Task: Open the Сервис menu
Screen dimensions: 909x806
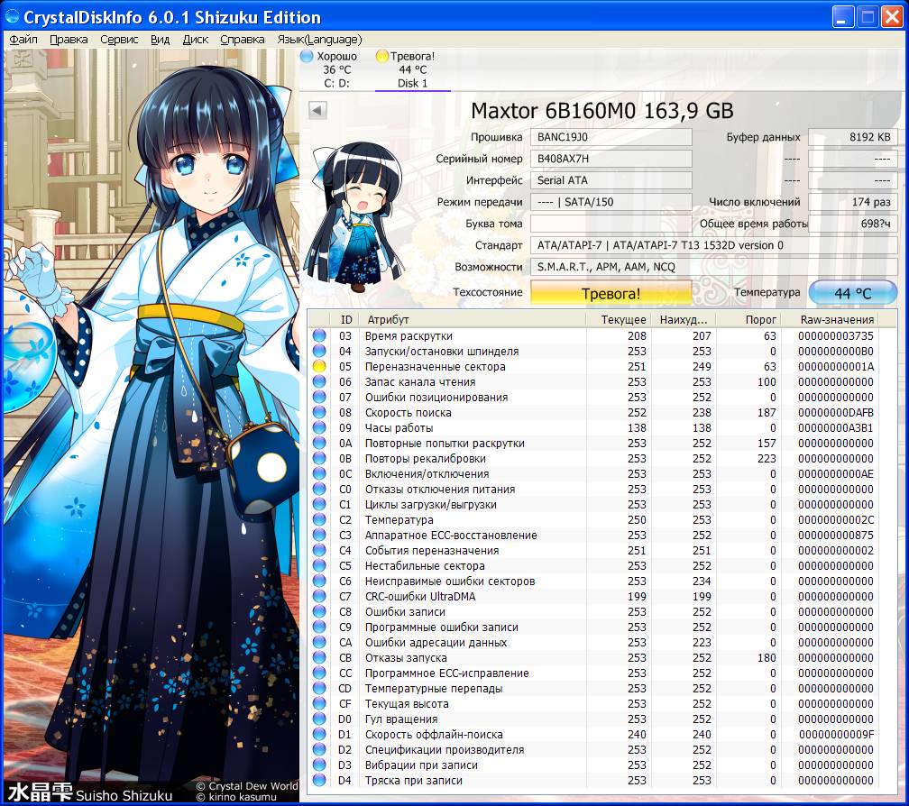Action: 119,40
